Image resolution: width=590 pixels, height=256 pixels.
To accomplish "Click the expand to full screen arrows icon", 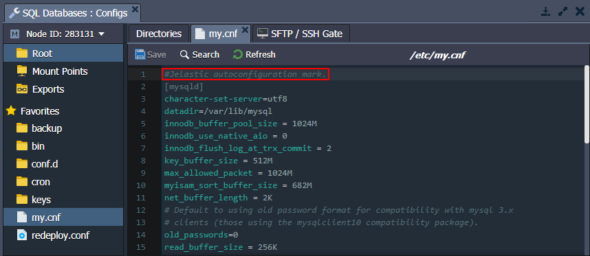I will (x=563, y=12).
